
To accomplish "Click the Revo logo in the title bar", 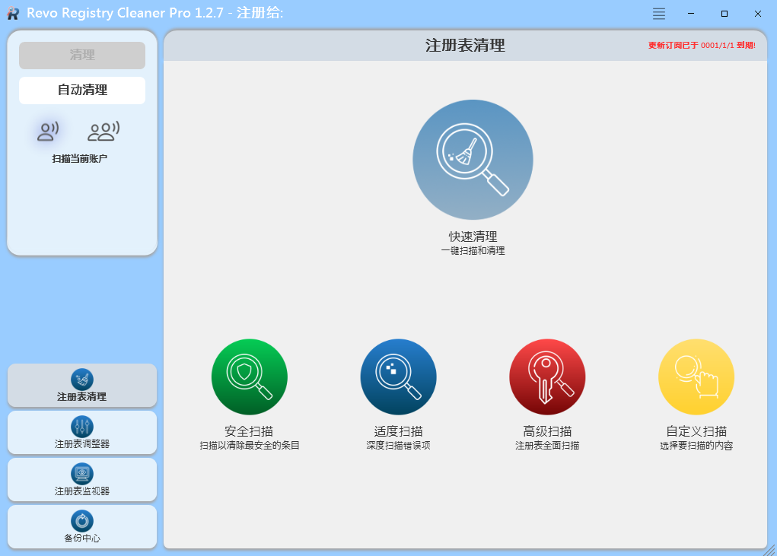I will pos(12,13).
